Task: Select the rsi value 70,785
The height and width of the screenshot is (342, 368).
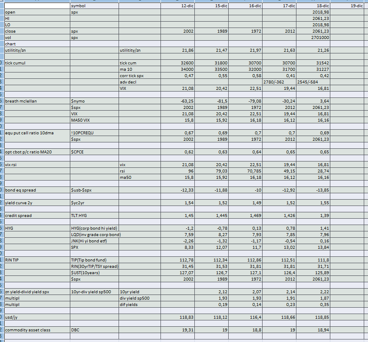Action: (246, 171)
